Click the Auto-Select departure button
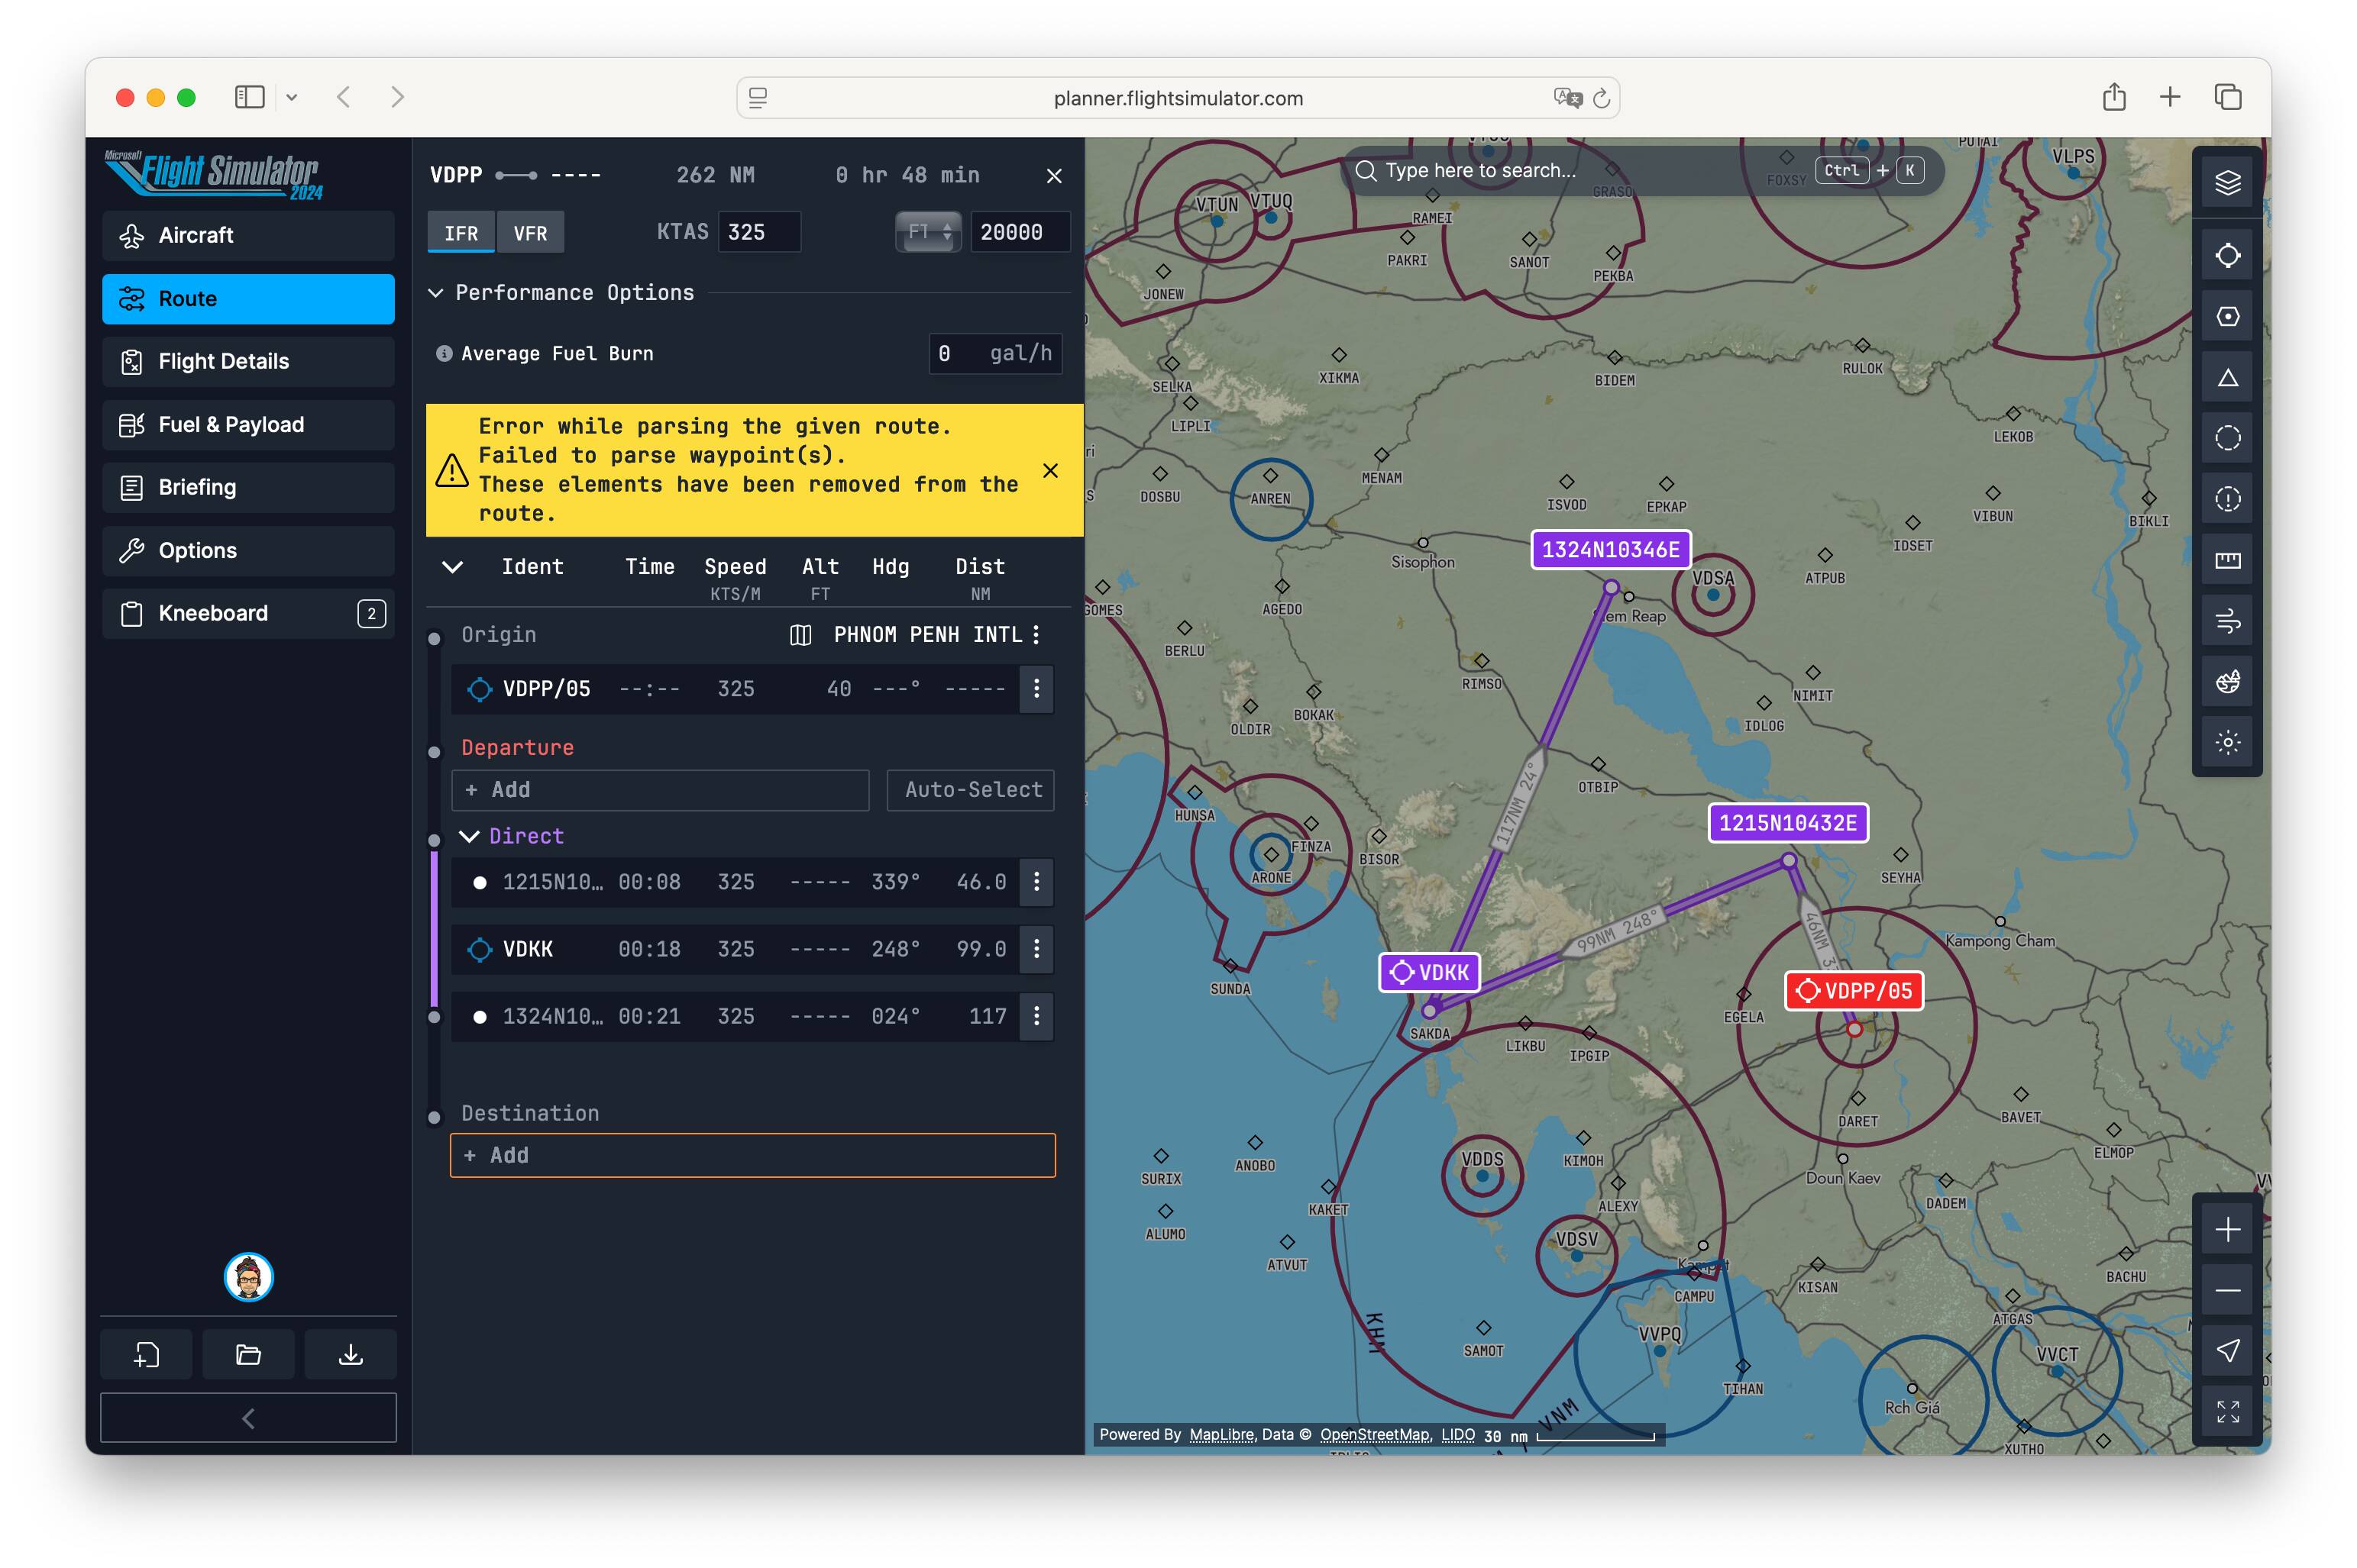2357x1568 pixels. [x=971, y=790]
